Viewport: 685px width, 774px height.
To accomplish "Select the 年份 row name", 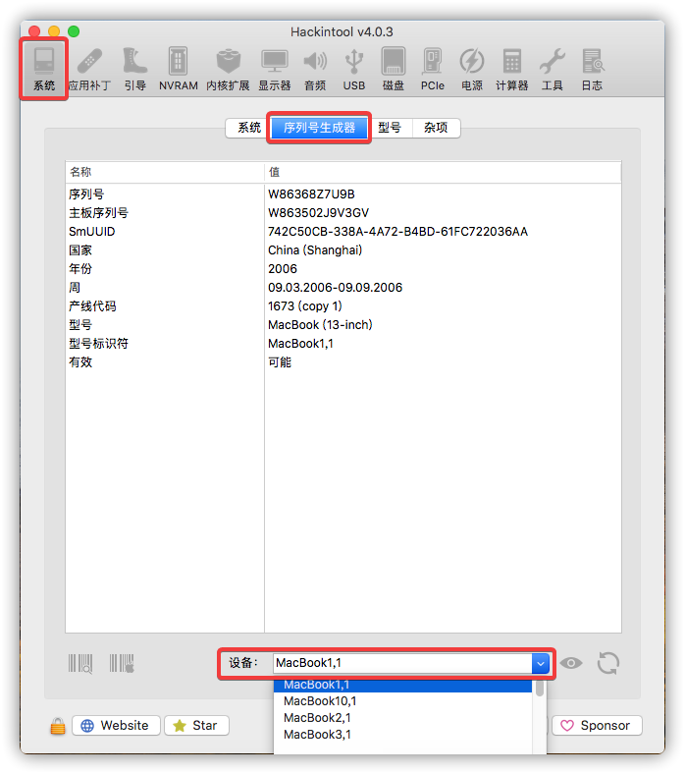I will click(x=80, y=269).
